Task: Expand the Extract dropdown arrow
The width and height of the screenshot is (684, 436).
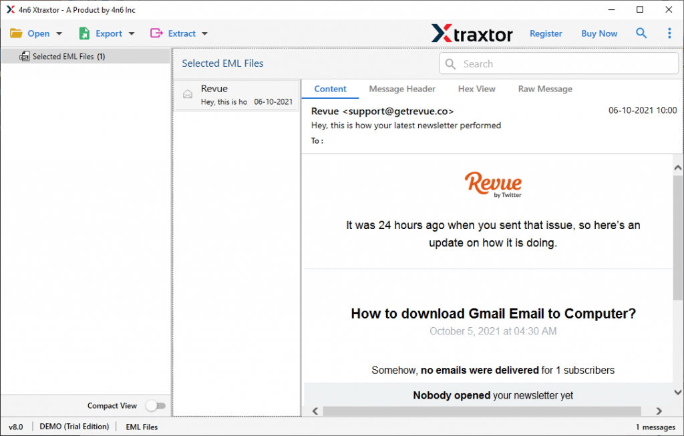Action: 204,33
